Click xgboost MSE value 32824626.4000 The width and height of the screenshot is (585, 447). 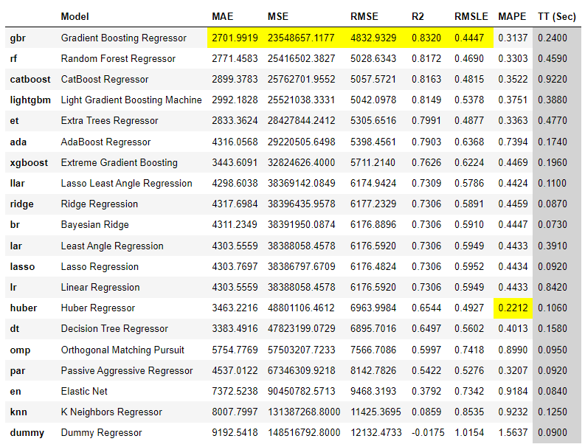[x=301, y=163]
